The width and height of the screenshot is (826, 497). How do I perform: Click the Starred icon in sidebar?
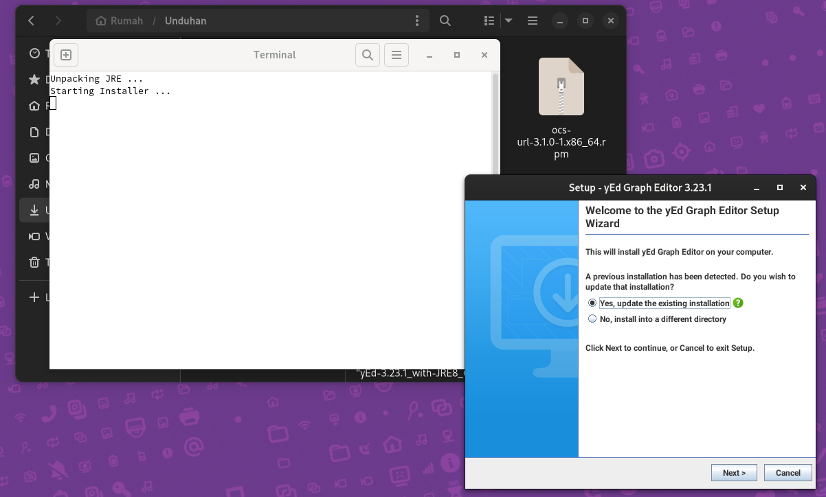click(x=34, y=80)
